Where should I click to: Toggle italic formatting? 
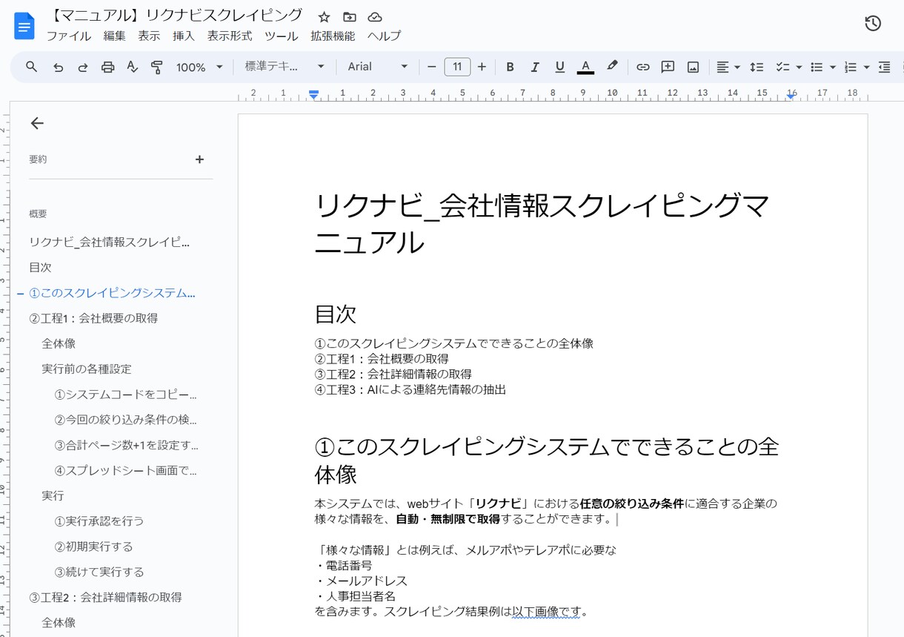click(x=534, y=67)
